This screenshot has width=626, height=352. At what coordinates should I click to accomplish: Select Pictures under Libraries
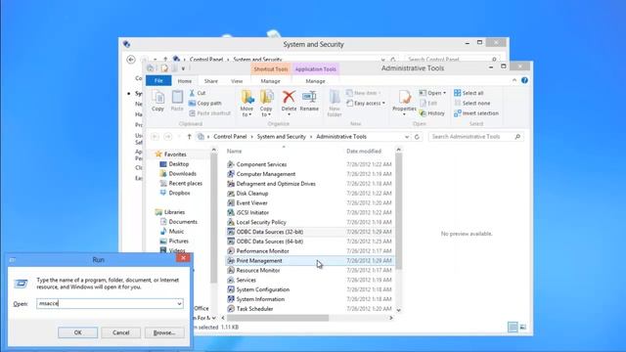(174, 242)
